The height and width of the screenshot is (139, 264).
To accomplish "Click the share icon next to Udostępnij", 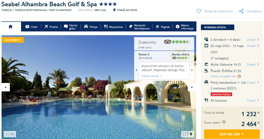I will [x=241, y=11].
